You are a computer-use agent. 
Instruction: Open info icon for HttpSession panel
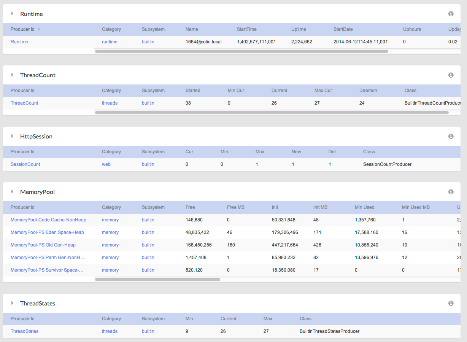(451, 136)
